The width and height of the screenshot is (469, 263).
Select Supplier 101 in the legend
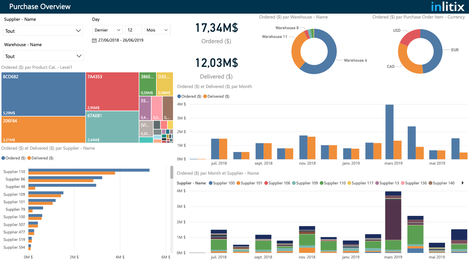(249, 183)
